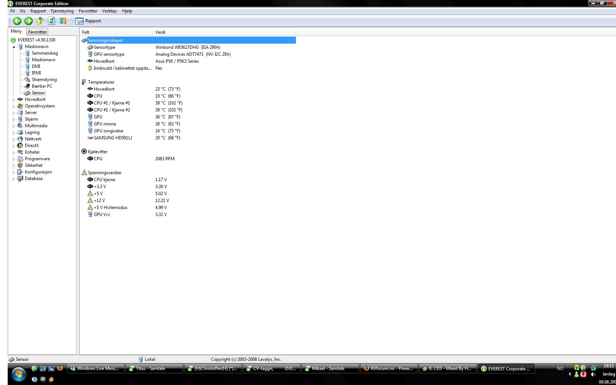Click the users toolbar icon beside Refresh
Viewport: 616px width, 385px height.
click(x=63, y=21)
